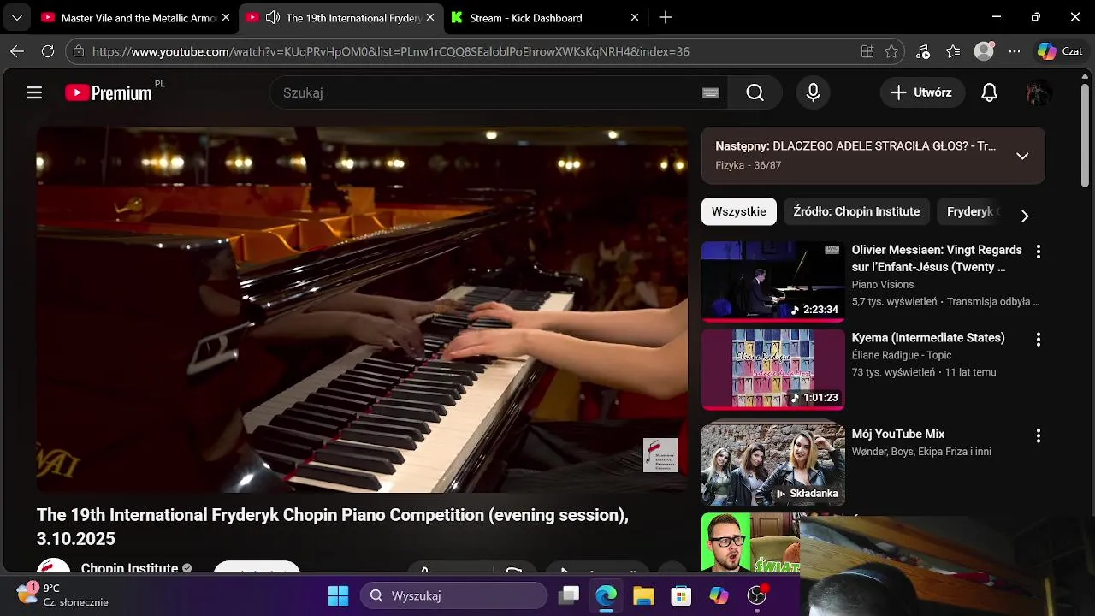
Task: Click the Utwórz create button
Action: pos(922,92)
